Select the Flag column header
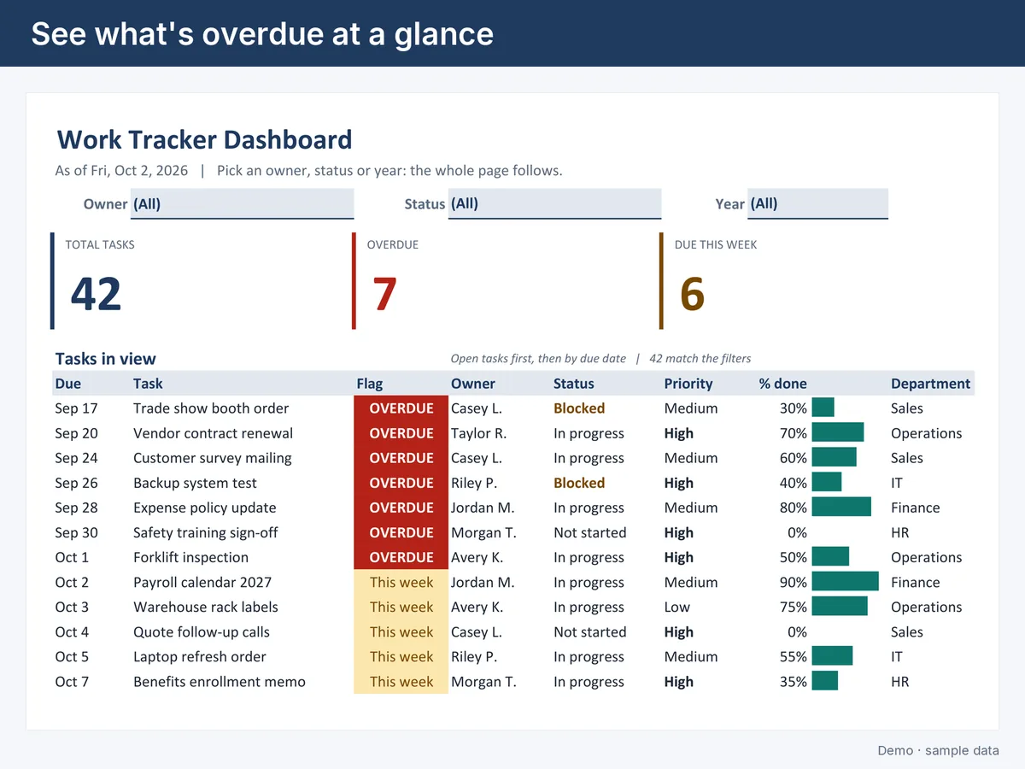 [370, 384]
